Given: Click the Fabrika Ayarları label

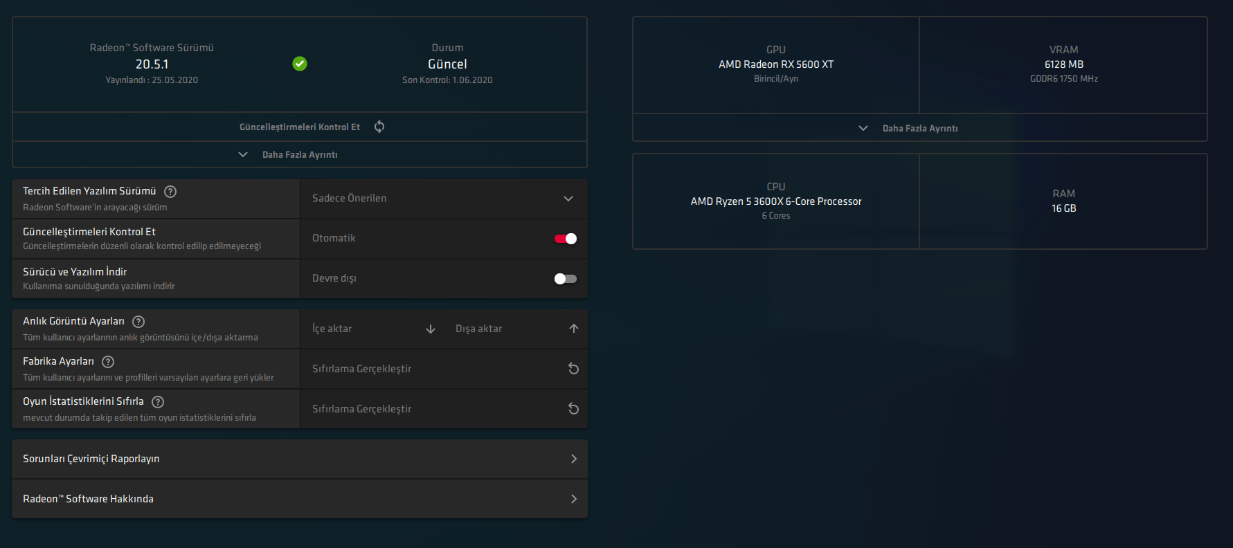Looking at the screenshot, I should [58, 361].
